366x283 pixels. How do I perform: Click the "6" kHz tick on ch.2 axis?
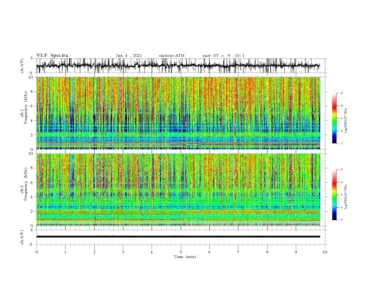(32, 183)
